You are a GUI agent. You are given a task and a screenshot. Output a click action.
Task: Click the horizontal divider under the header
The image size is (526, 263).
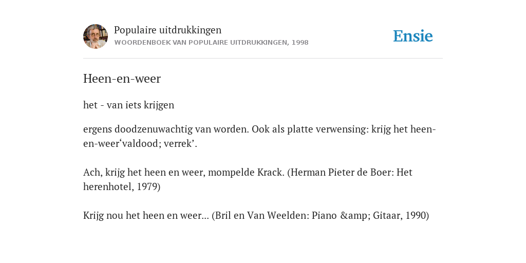point(263,59)
